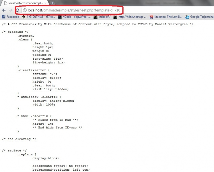Click the 'End hide from IE-mac' comment

click(57, 128)
